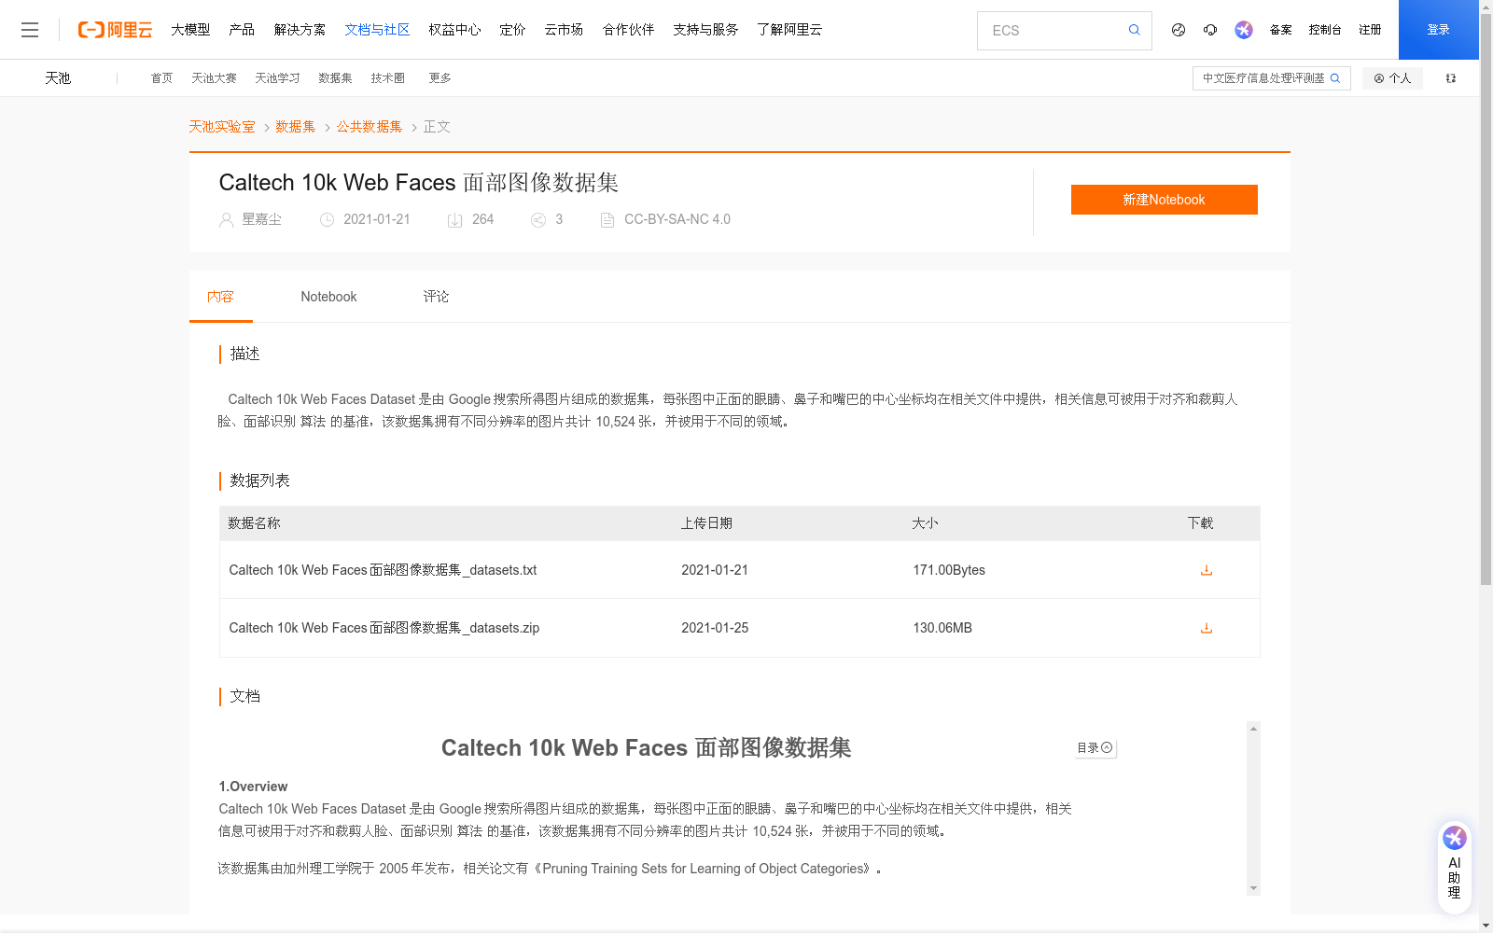The height and width of the screenshot is (933, 1493).
Task: Click the search magnifier in ECS box
Action: 1134,30
